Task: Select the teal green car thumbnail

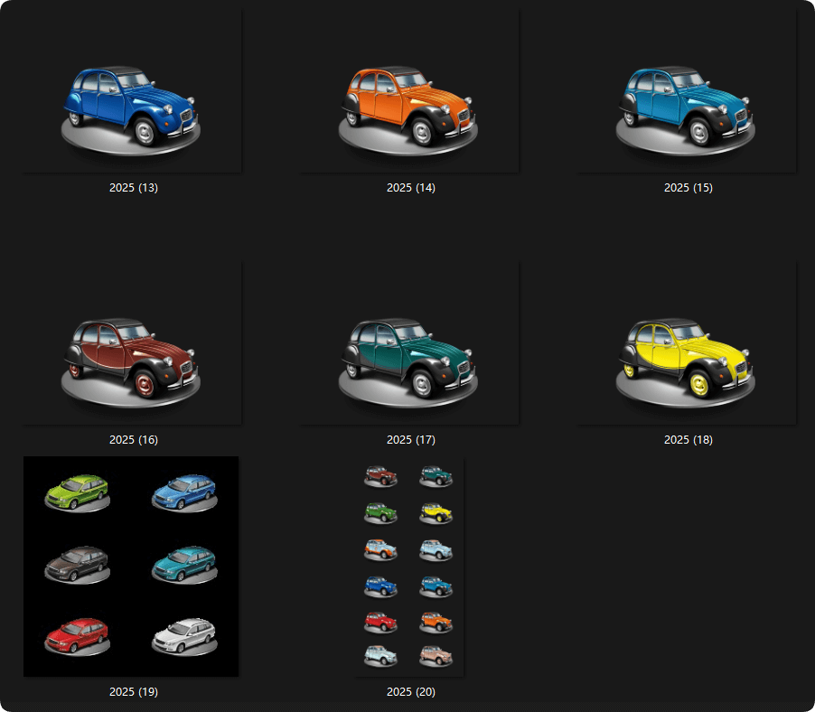Action: point(409,343)
